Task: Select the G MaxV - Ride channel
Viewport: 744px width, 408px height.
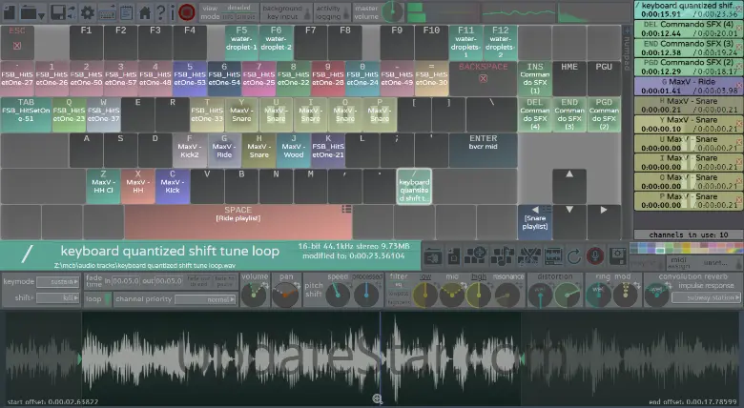Action: [x=689, y=87]
